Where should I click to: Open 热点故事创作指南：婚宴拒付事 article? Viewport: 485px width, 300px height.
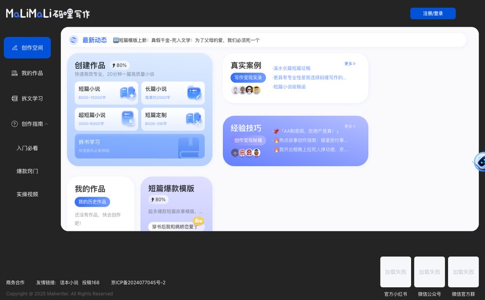click(x=311, y=140)
